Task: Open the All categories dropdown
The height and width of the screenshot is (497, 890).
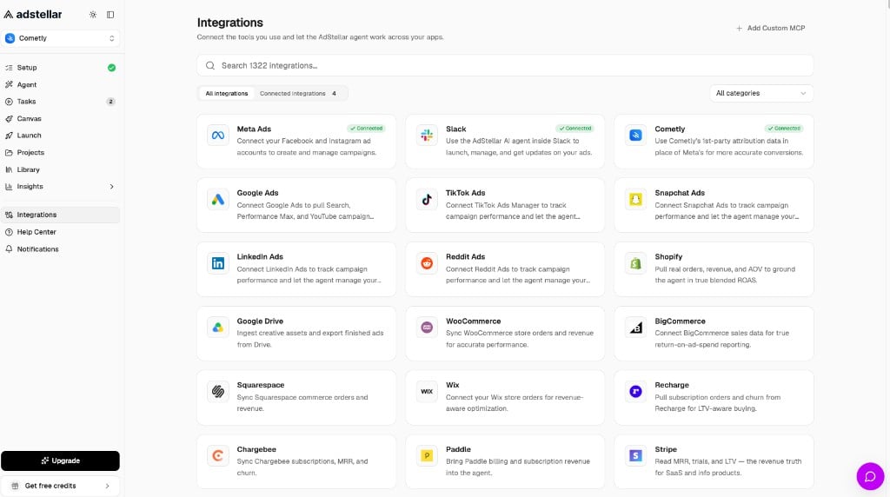Action: point(761,93)
